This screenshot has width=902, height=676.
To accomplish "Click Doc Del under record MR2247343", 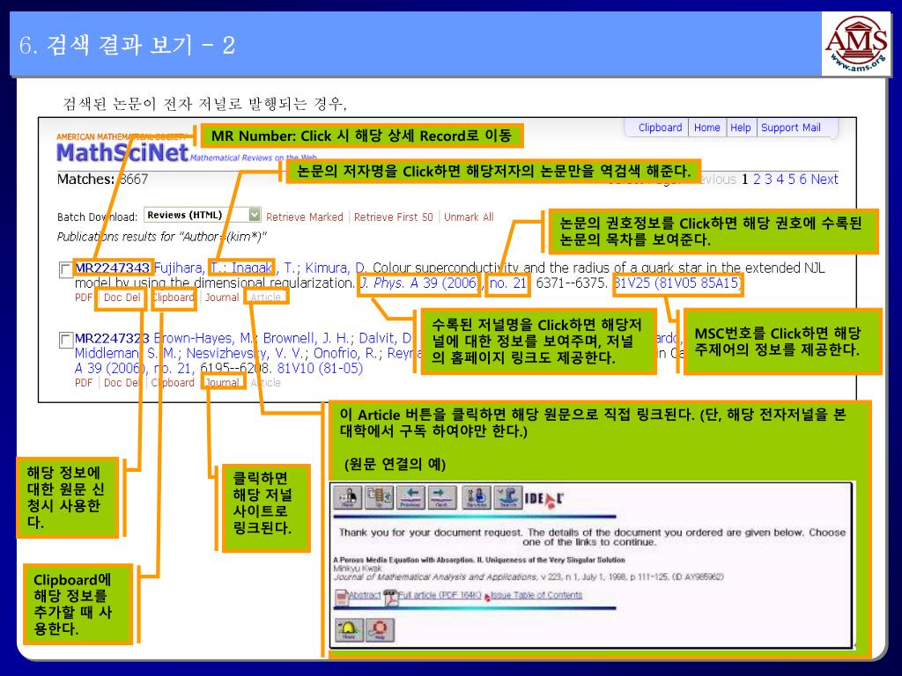I will click(x=122, y=298).
